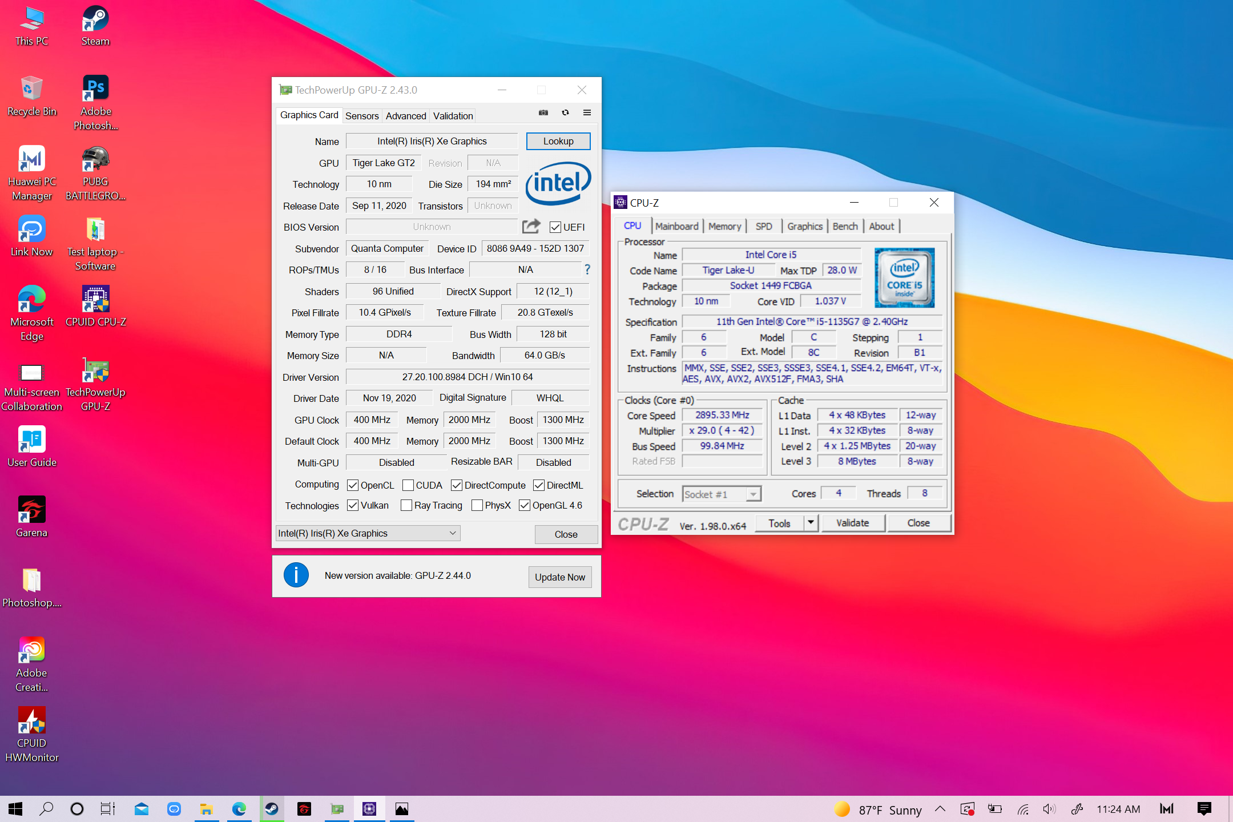
Task: Open the About tab in CPU-Z
Action: click(x=881, y=226)
